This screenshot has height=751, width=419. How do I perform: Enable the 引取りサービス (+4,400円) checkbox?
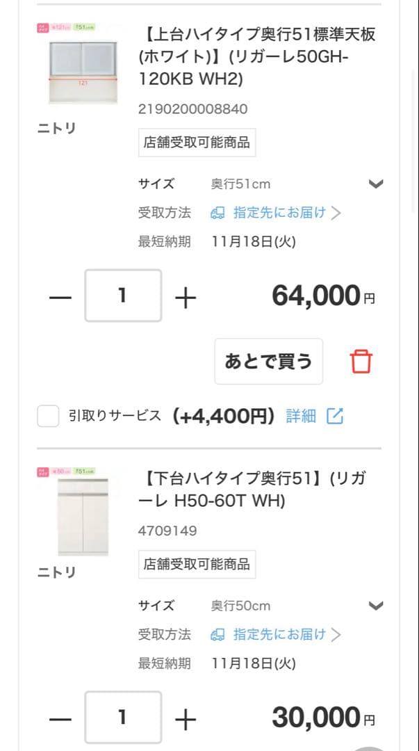47,415
